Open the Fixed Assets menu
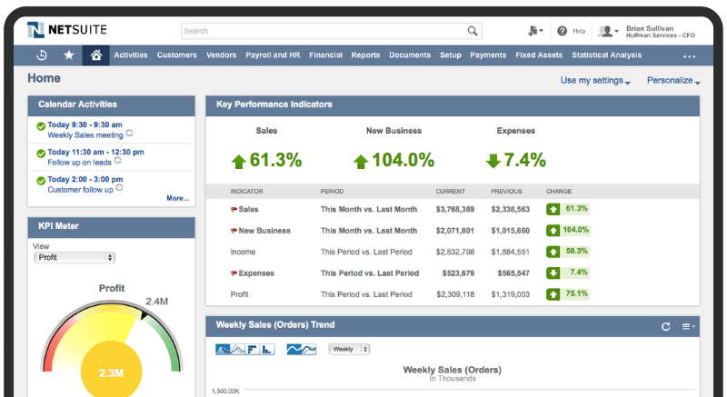The height and width of the screenshot is (397, 727). tap(539, 55)
